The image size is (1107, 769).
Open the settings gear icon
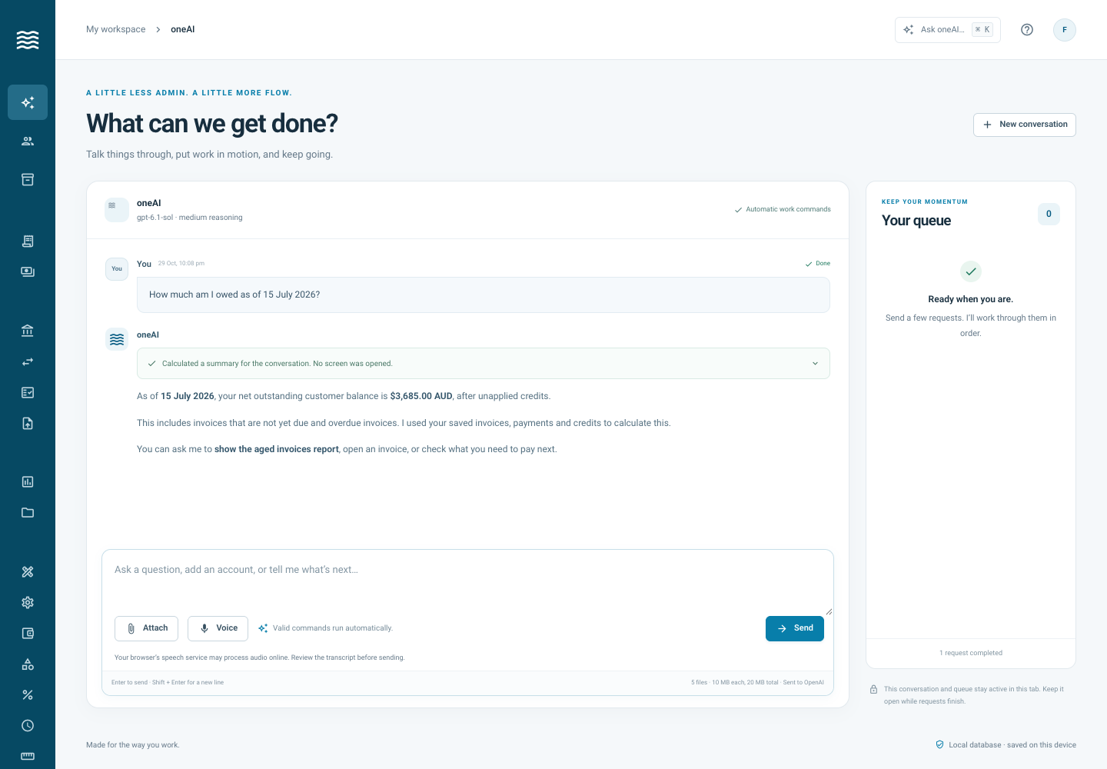(x=28, y=602)
